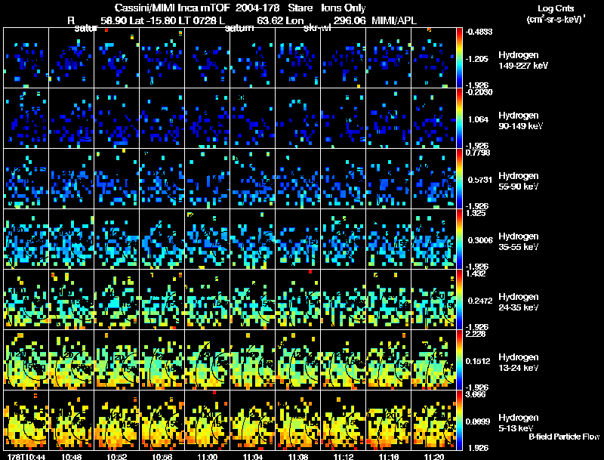Click the plot title 'Cassini/MIMI Inca mTOF'

(173, 8)
